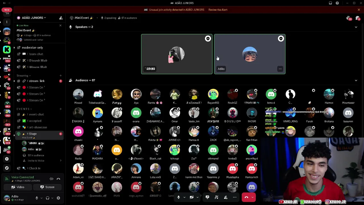Open the inbox icon in title bar
The width and height of the screenshot is (364, 205).
[330, 3]
